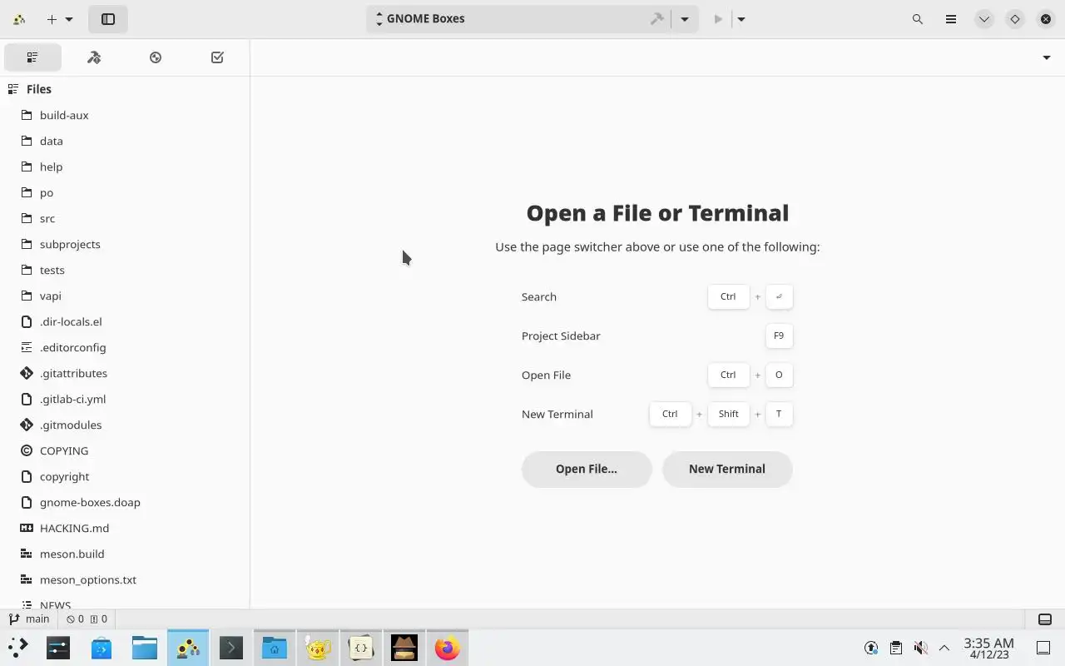Open the KDE application launcher
The width and height of the screenshot is (1065, 666).
tap(18, 647)
